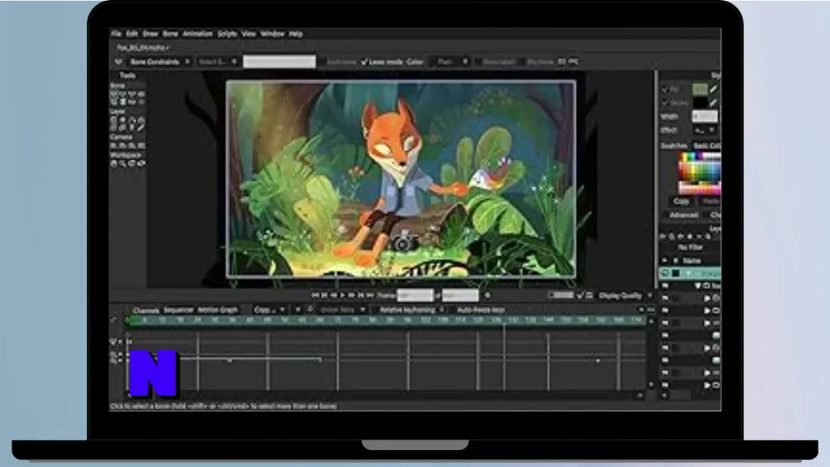Viewport: 830px width, 467px height.
Task: Click the timeline vertical scrollbar down arrow
Action: tap(651, 385)
